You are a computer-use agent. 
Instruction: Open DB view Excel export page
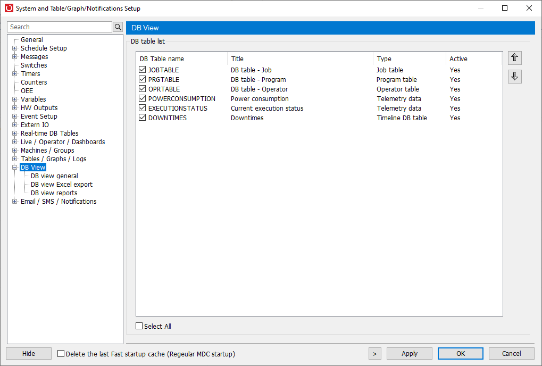pyautogui.click(x=62, y=185)
